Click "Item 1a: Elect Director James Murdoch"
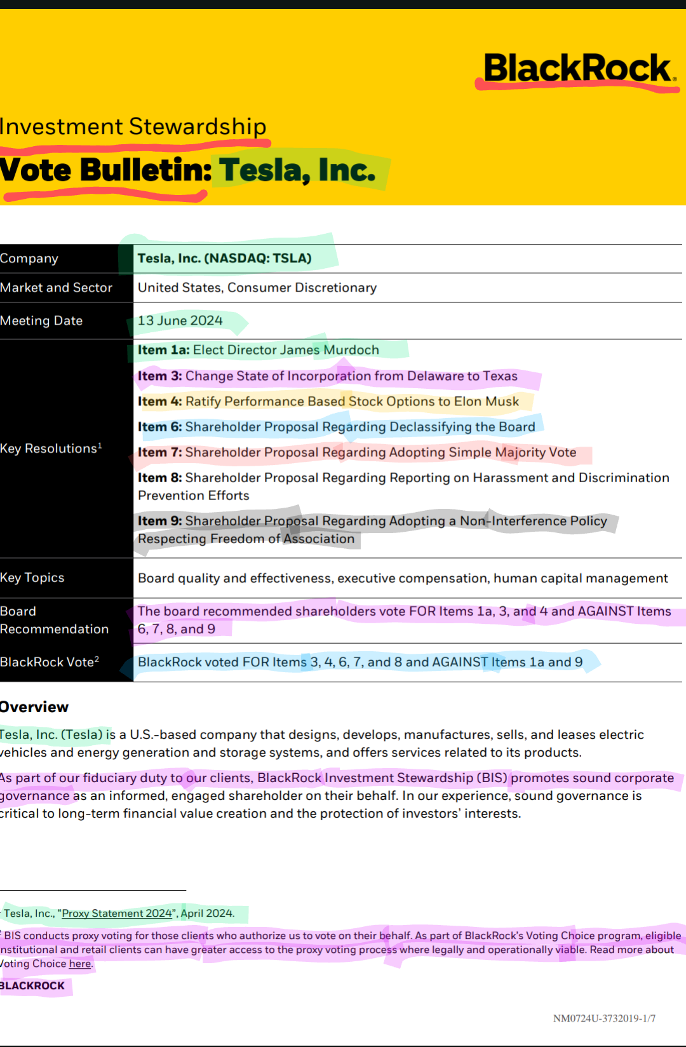Viewport: 686px width, 1047px height. pos(259,350)
